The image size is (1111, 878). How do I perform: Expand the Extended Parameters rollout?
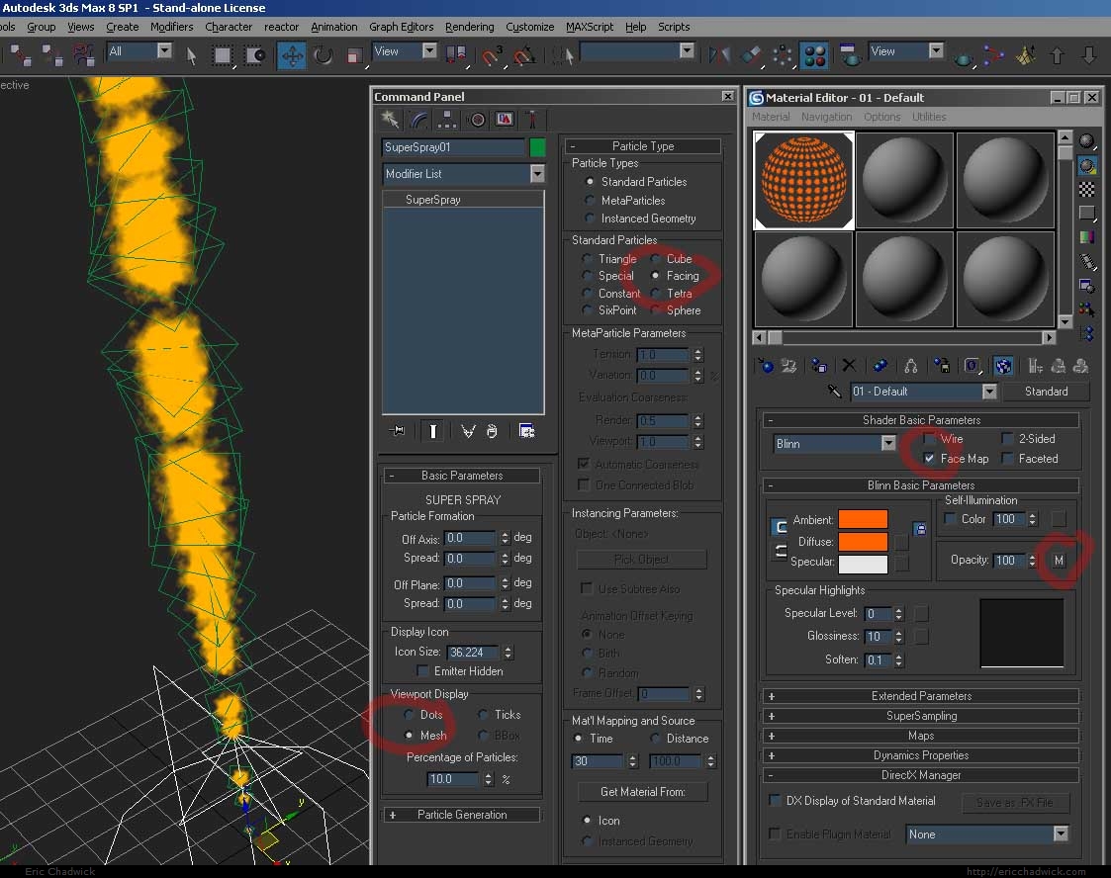921,696
